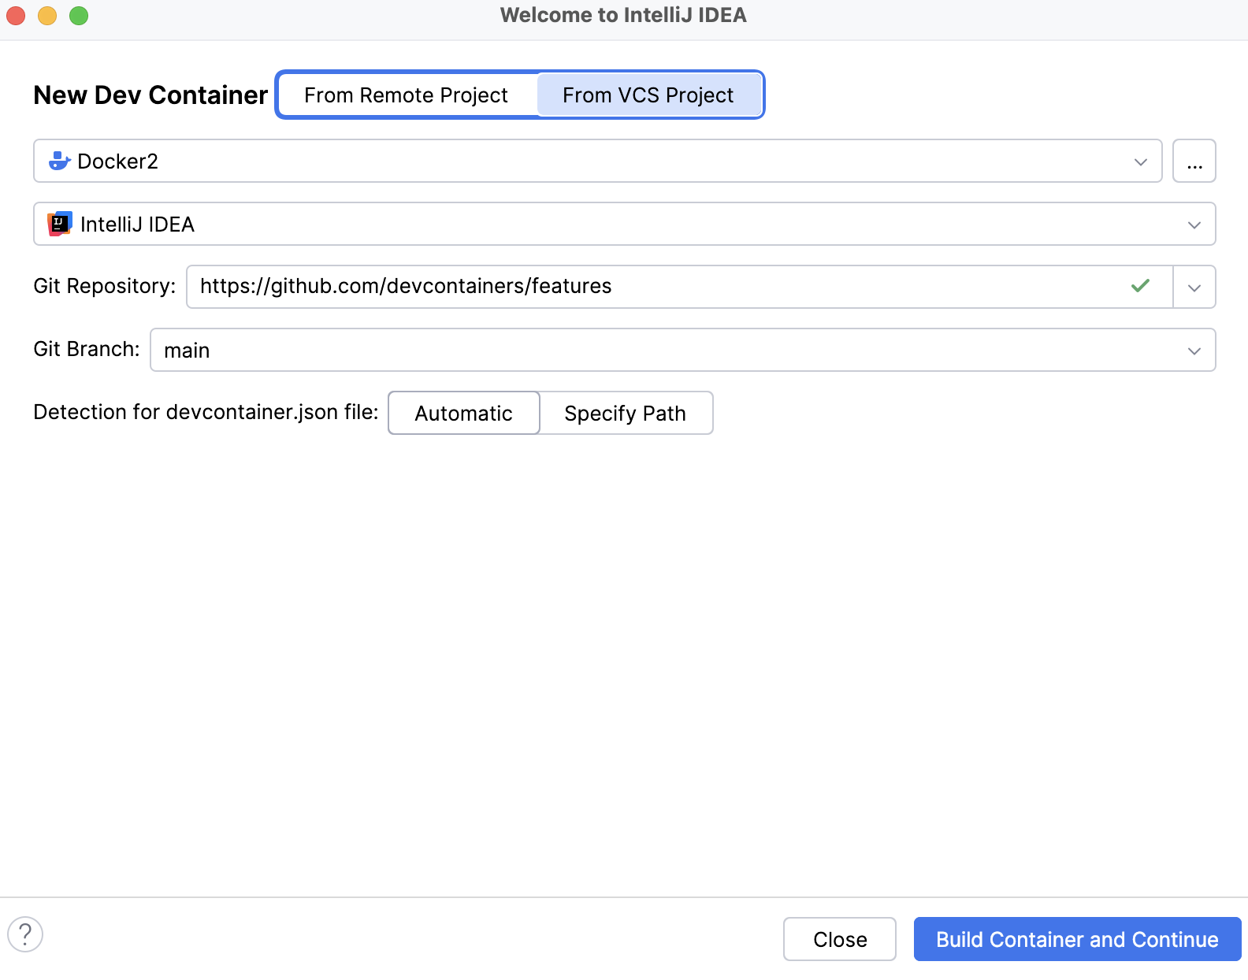The height and width of the screenshot is (980, 1248).
Task: Select the From VCS Project tab
Action: coord(648,95)
